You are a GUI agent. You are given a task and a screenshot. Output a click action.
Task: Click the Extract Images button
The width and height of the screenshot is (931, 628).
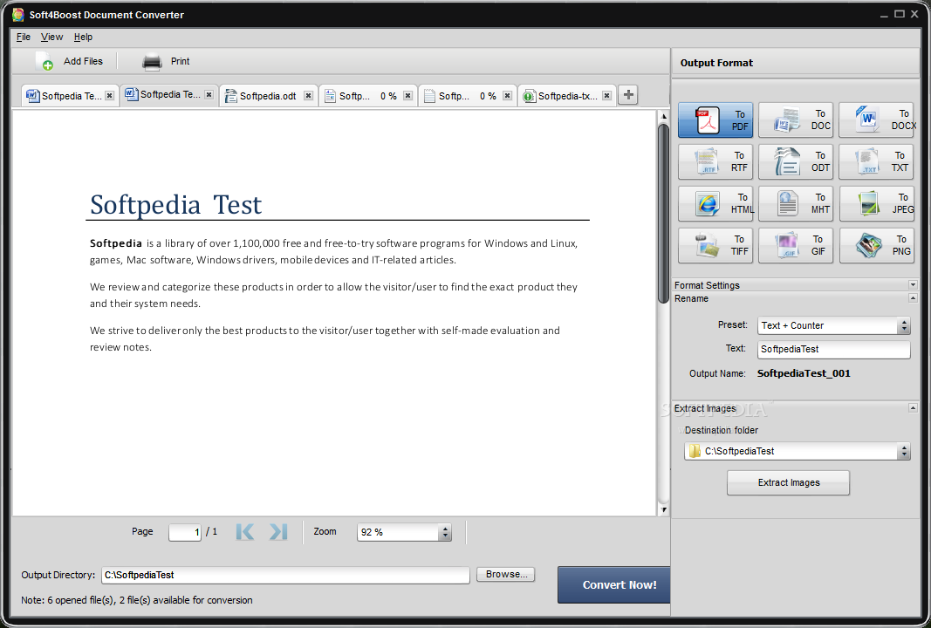point(789,482)
